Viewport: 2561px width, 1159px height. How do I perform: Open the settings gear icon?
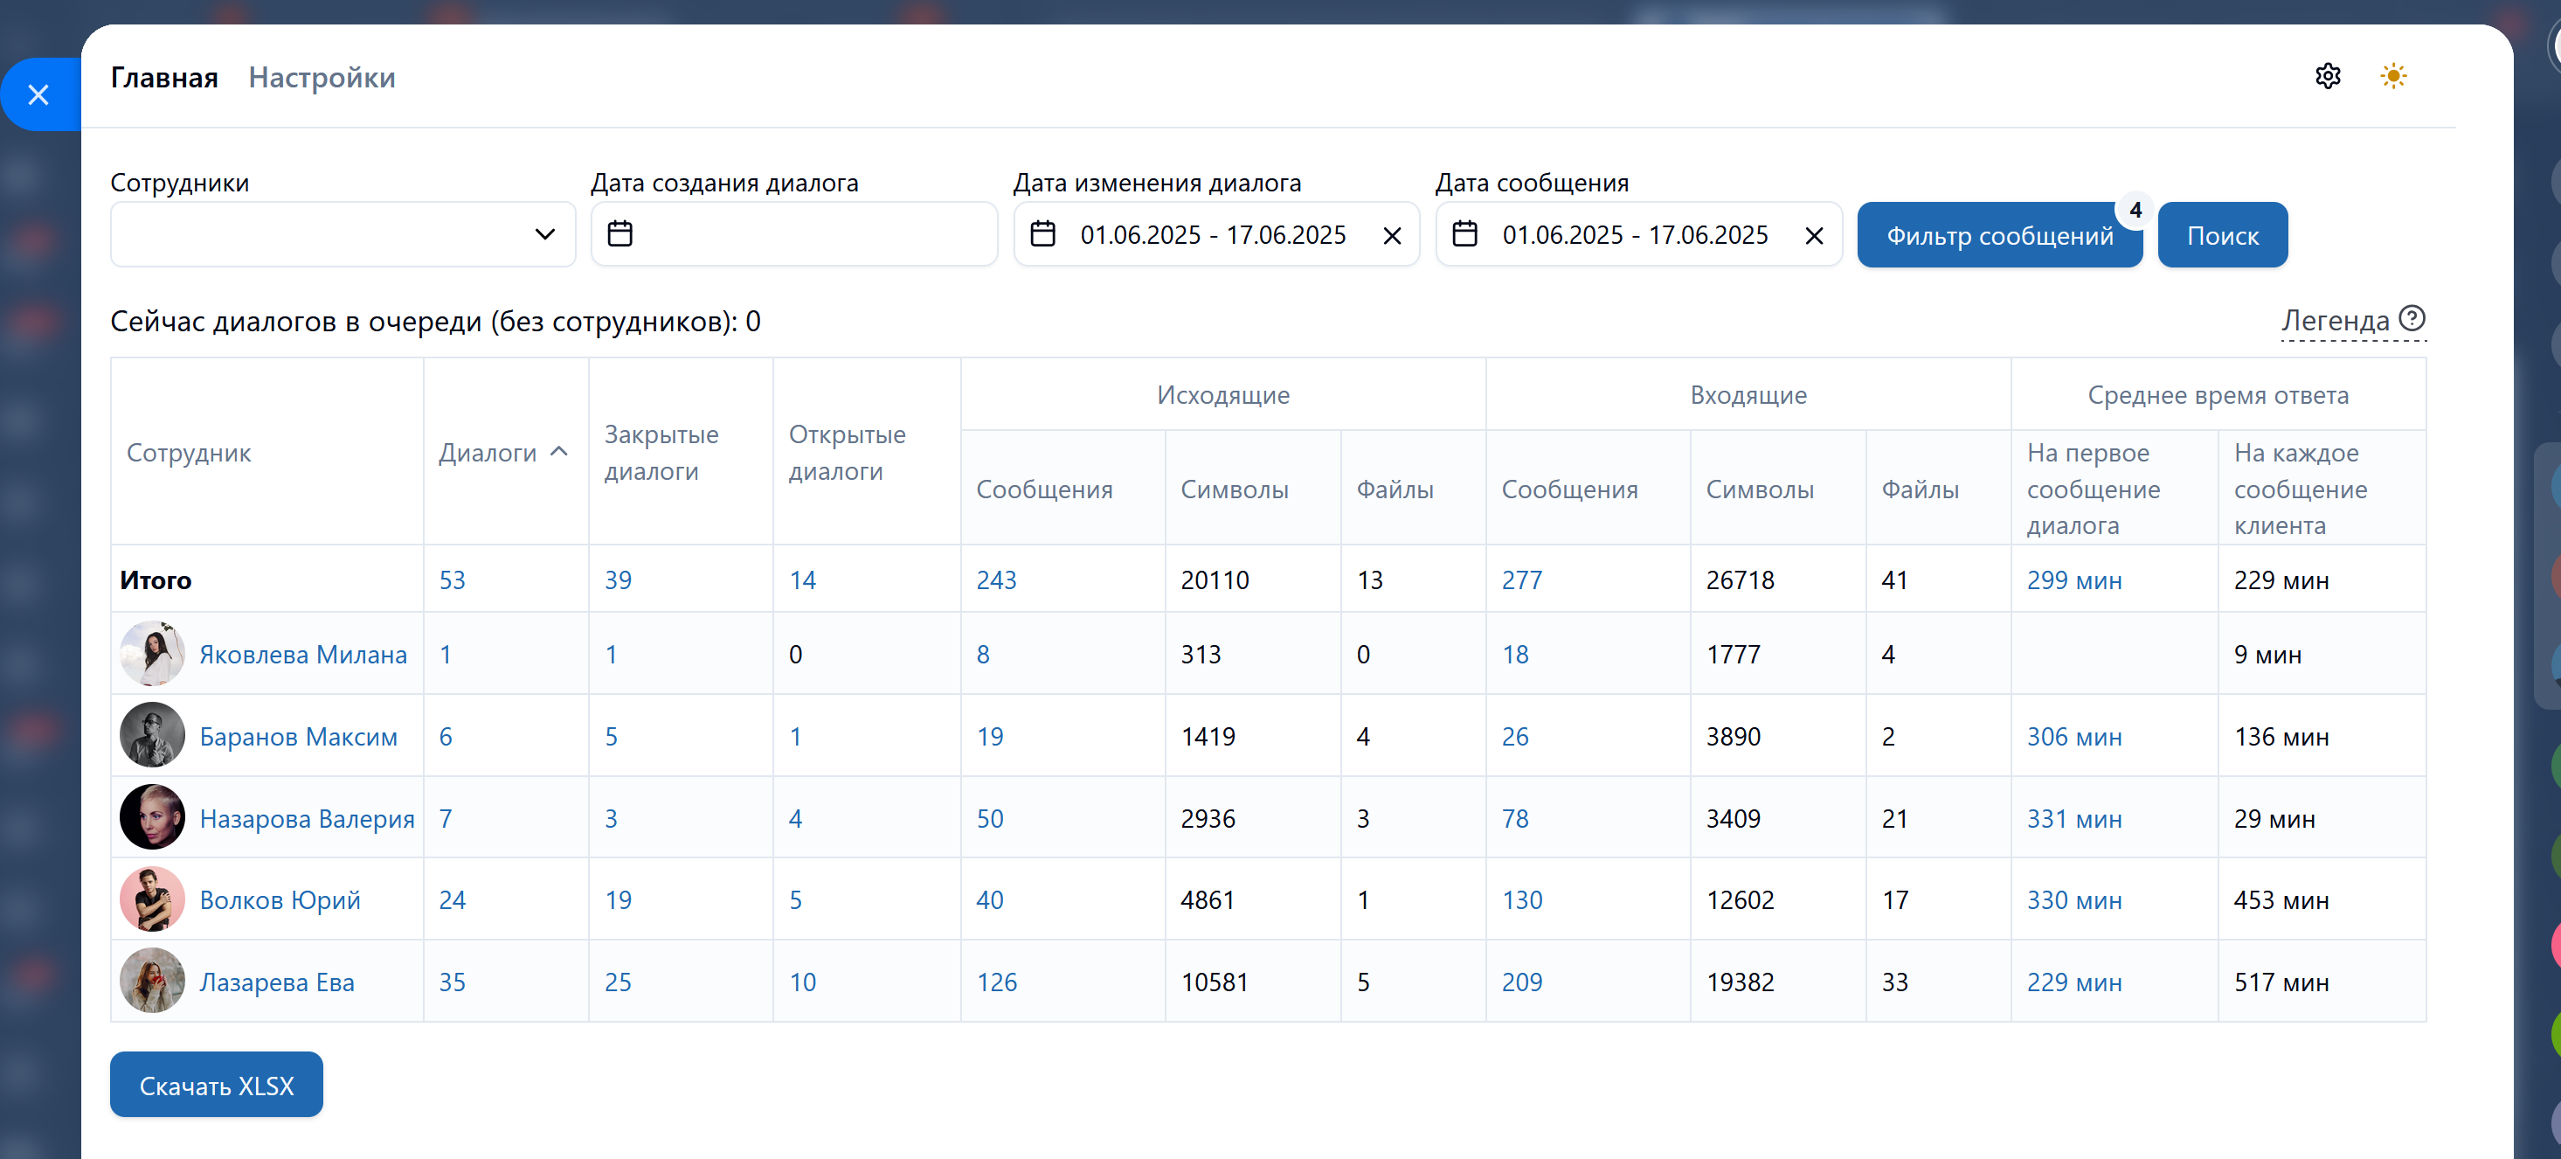tap(2326, 77)
